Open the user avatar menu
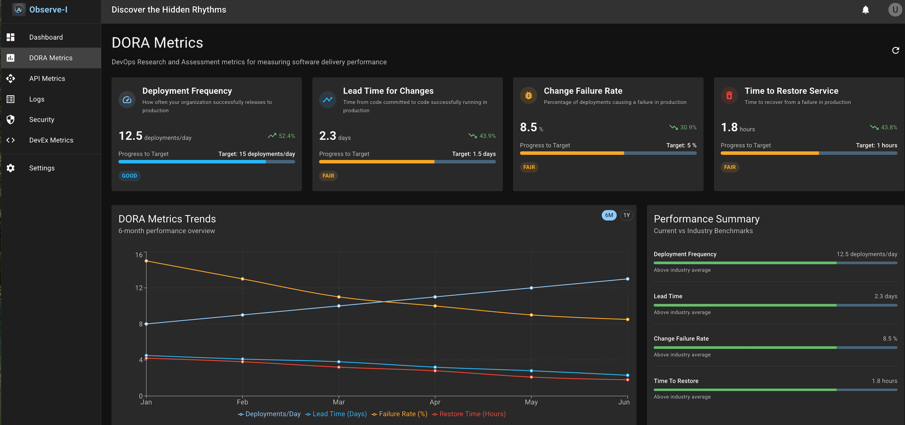 tap(895, 10)
